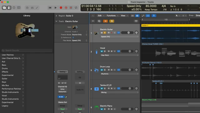Screen dimensions: 200x113
Task: Open the Mixer button
Action: pos(32,8)
